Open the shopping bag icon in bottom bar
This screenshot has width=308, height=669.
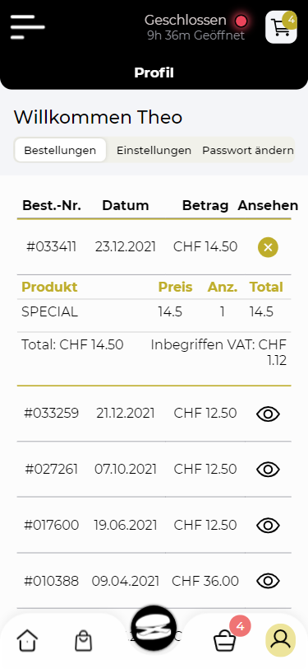(x=84, y=640)
